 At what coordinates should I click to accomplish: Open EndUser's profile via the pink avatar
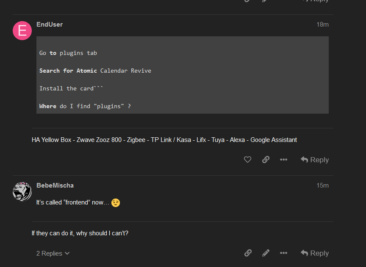tap(22, 30)
